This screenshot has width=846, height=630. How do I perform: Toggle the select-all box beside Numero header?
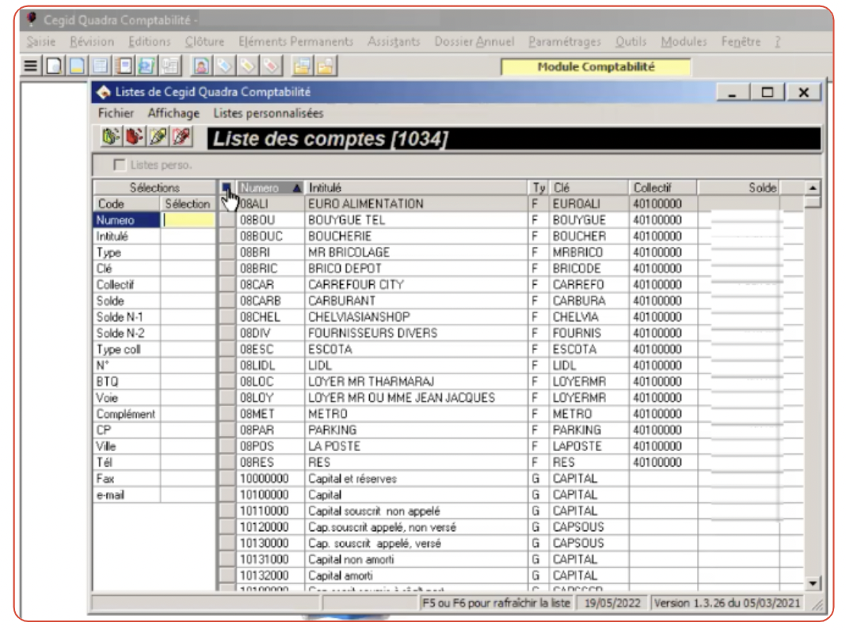click(227, 188)
